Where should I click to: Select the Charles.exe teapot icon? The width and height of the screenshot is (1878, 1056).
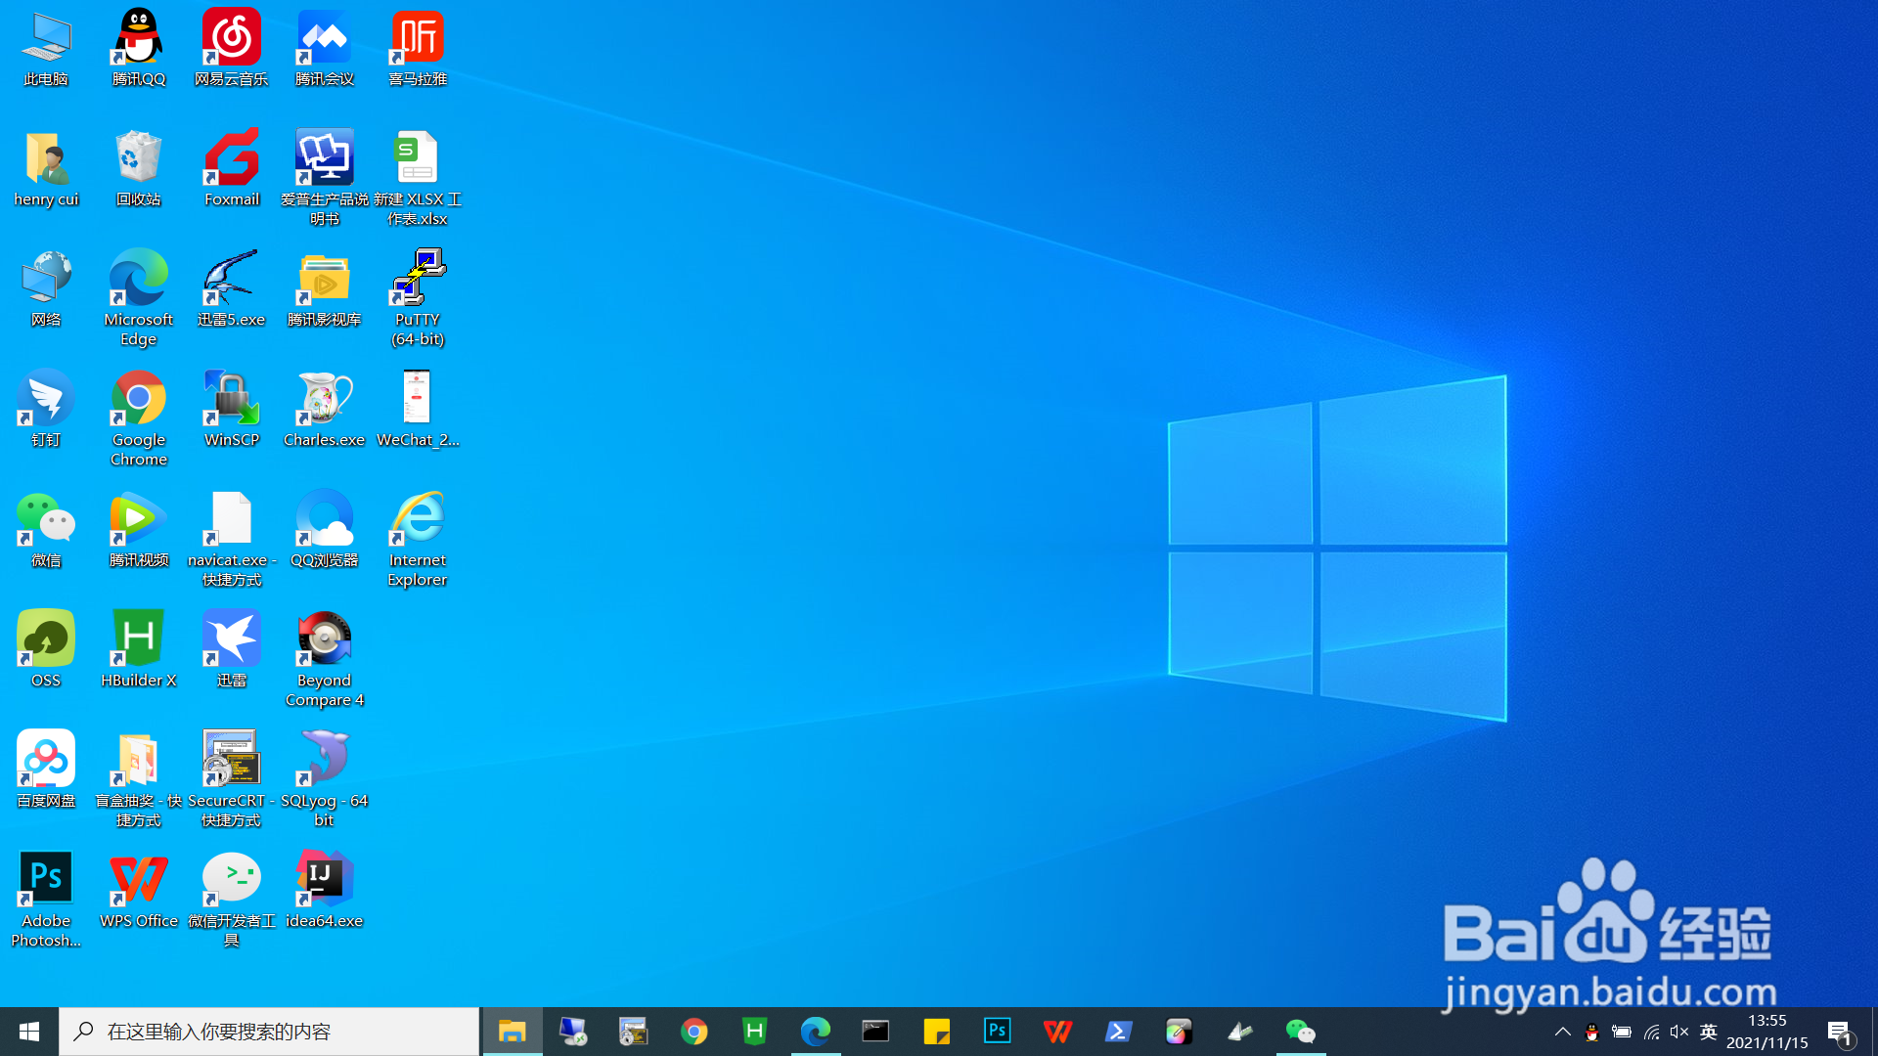[325, 410]
